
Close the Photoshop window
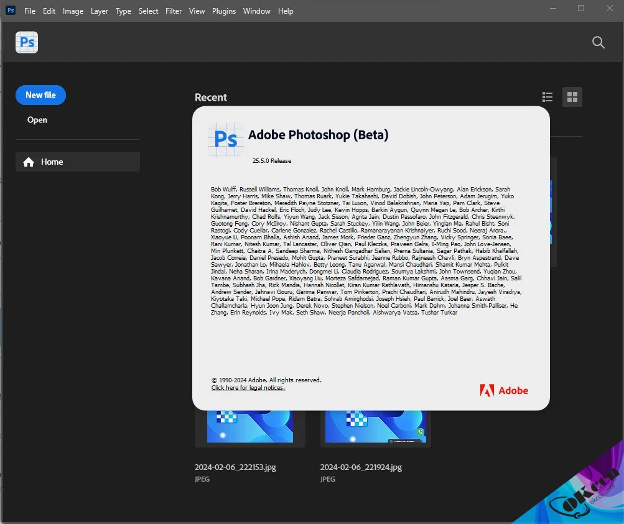pyautogui.click(x=610, y=8)
